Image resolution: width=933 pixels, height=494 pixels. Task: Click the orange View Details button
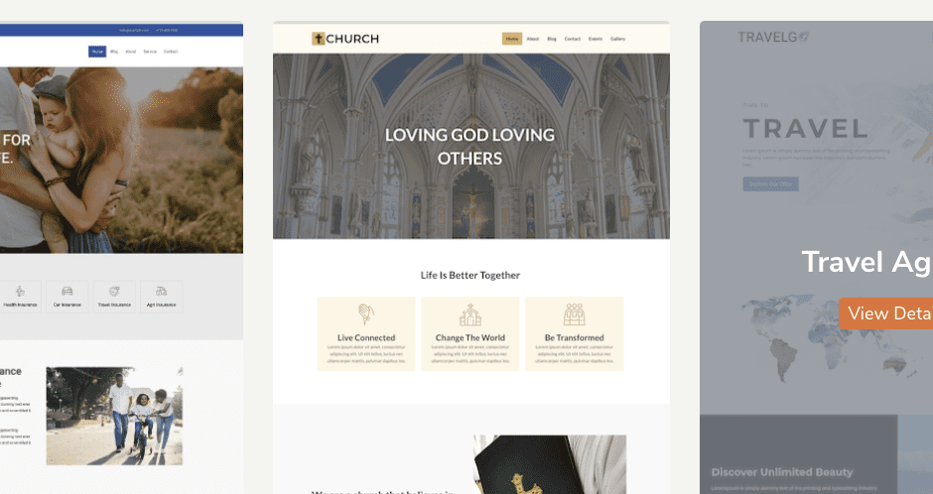coord(886,313)
